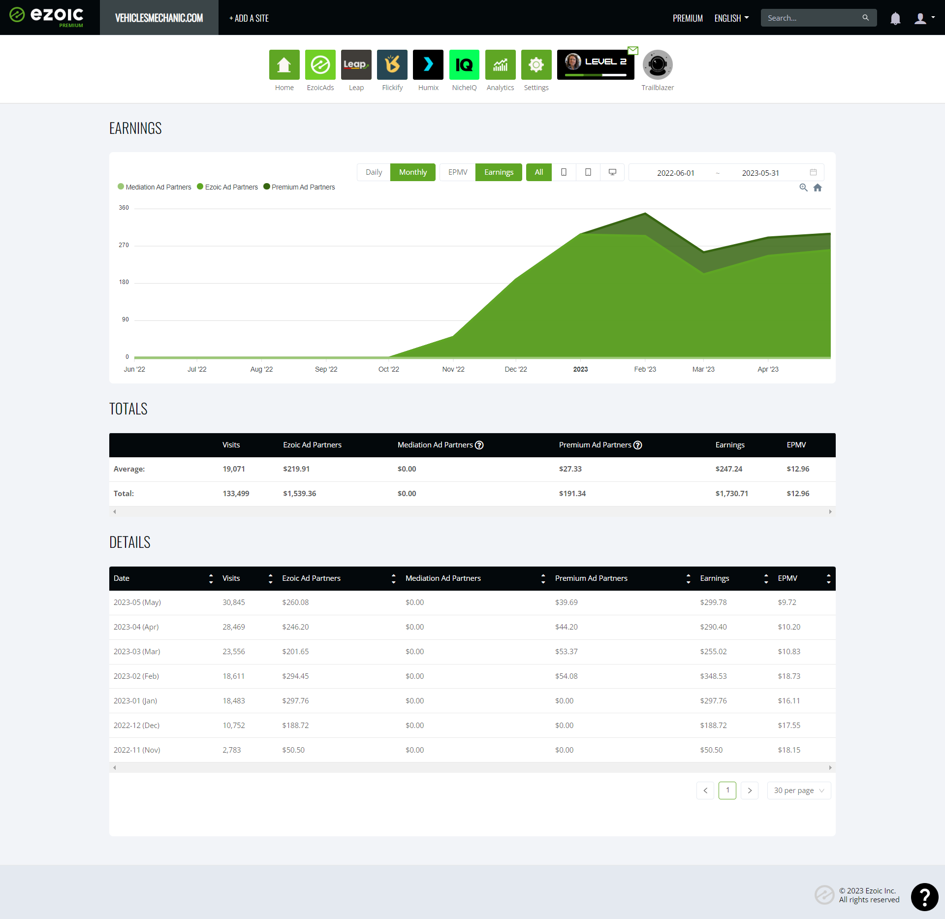Screen dimensions: 945x919
Task: Open the EzoicAds icon
Action: point(320,64)
